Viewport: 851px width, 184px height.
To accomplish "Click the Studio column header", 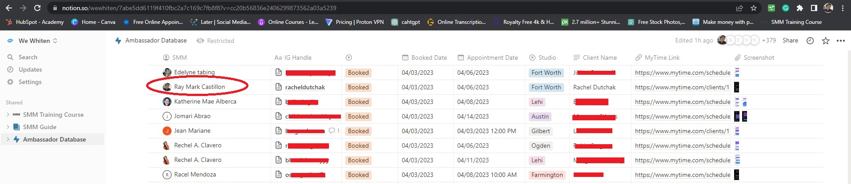I will [x=547, y=57].
